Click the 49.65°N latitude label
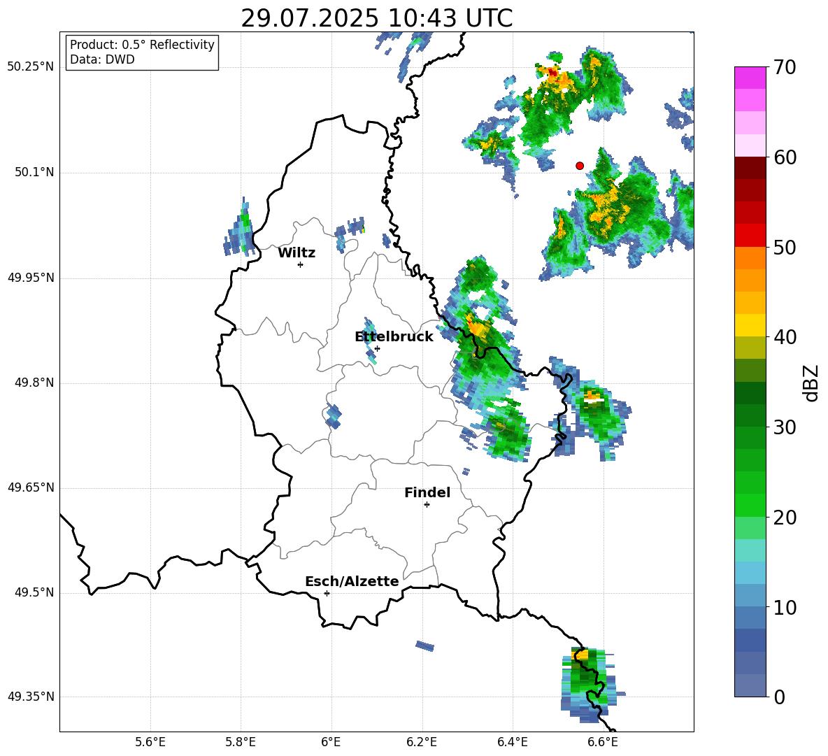This screenshot has width=828, height=756. (x=31, y=487)
